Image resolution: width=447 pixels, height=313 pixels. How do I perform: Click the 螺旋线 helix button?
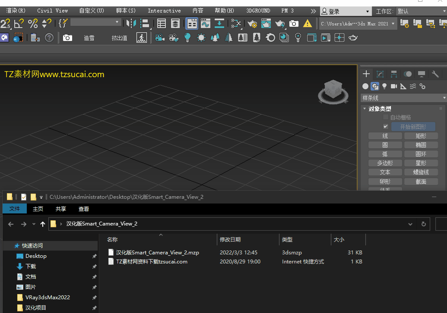421,172
